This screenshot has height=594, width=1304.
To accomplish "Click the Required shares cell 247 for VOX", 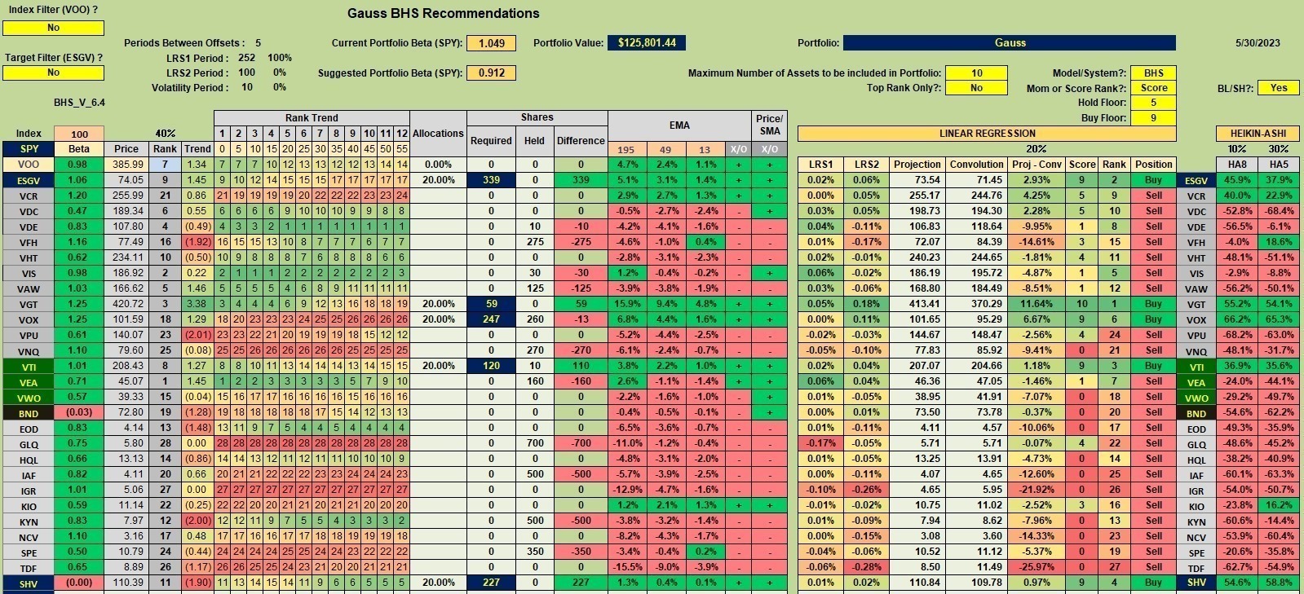I will [x=491, y=319].
